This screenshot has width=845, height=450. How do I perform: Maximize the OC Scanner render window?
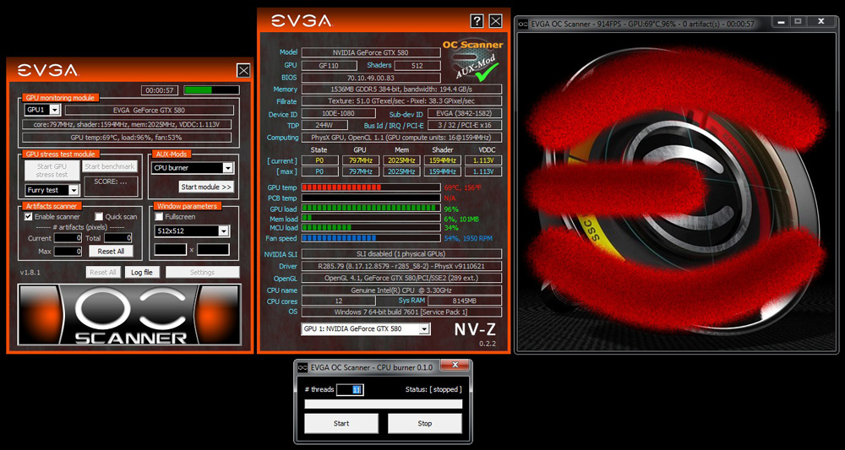[x=799, y=22]
